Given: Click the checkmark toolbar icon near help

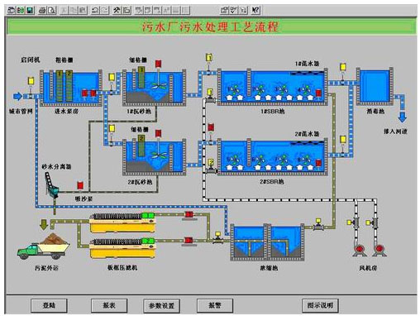Looking at the screenshot, I should click(x=234, y=10).
